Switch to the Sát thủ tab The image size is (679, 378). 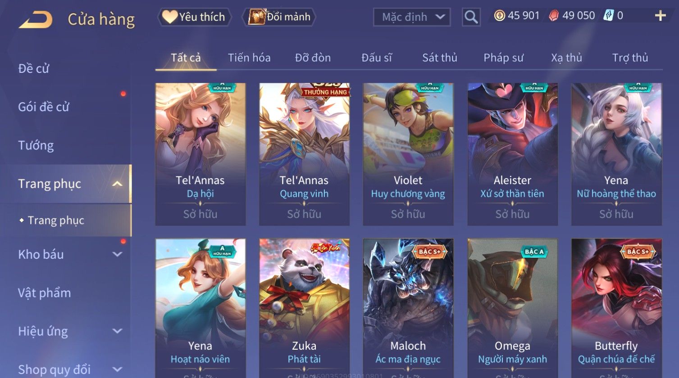[x=439, y=58]
